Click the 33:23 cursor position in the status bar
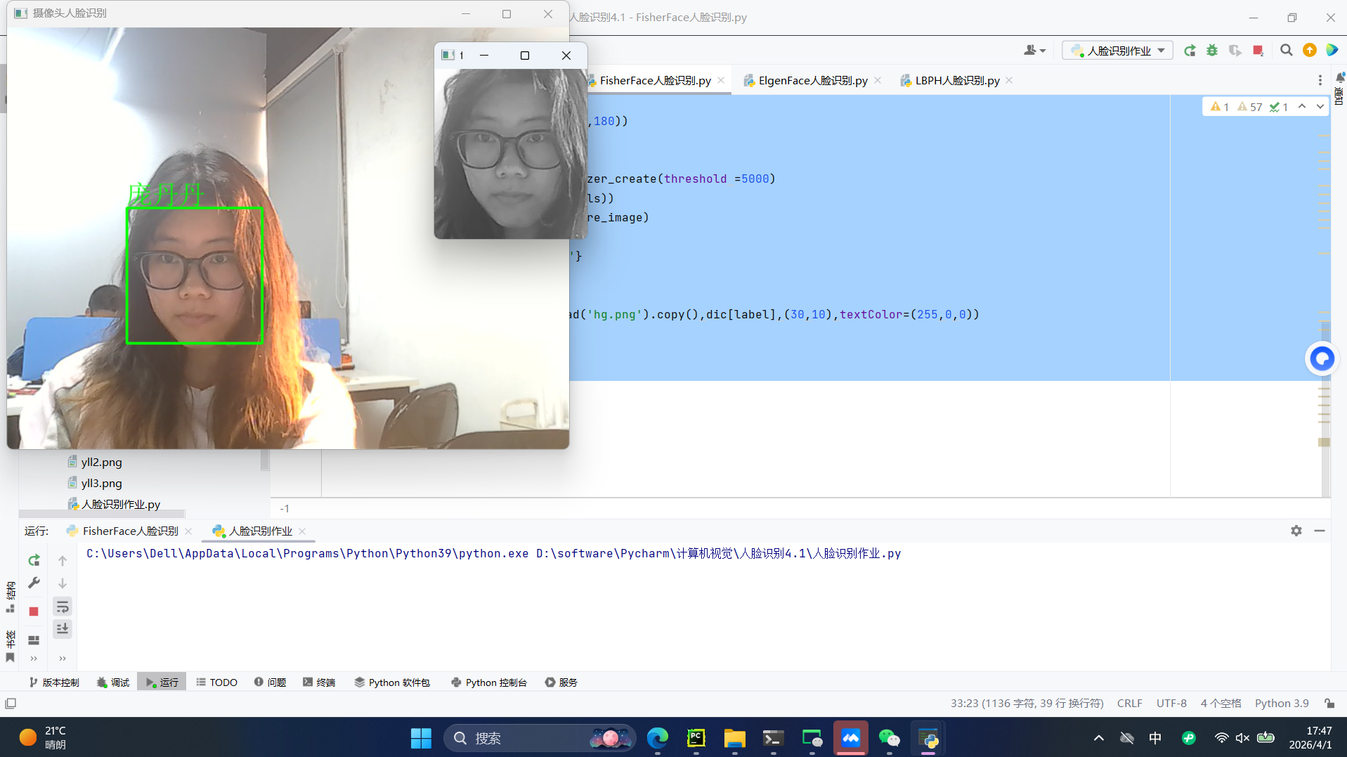Viewport: 1347px width, 757px height. [1027, 703]
